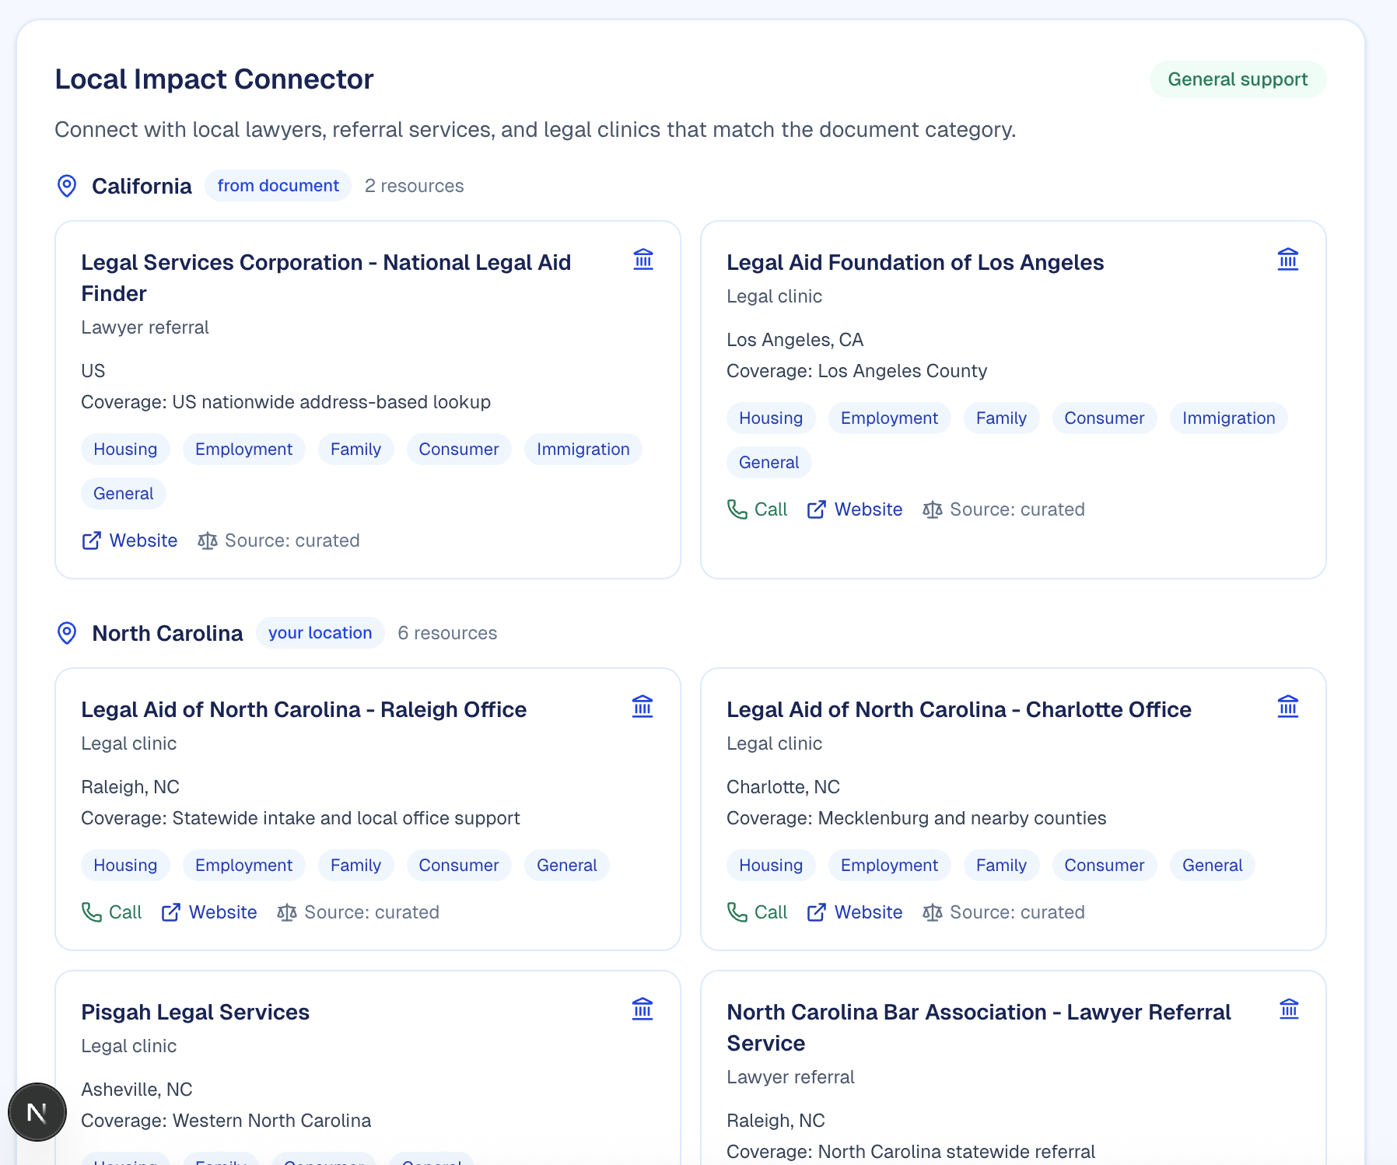
Task: Click 'Coverage: Mecklenburg and nearby counties' text
Action: pos(916,818)
